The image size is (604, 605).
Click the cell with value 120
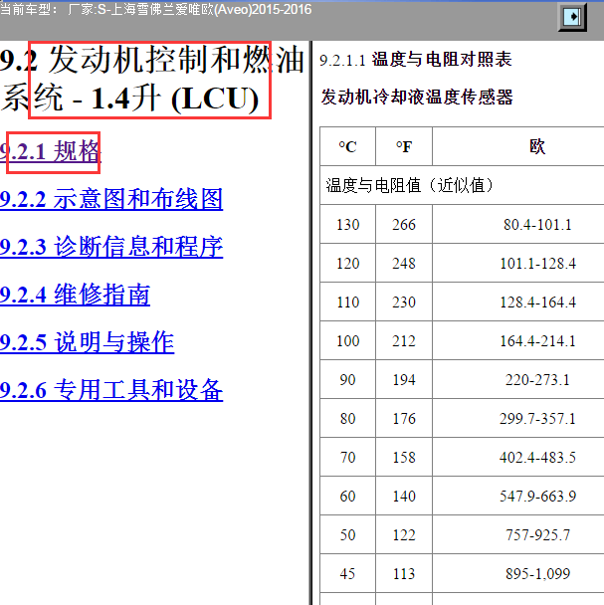point(347,264)
